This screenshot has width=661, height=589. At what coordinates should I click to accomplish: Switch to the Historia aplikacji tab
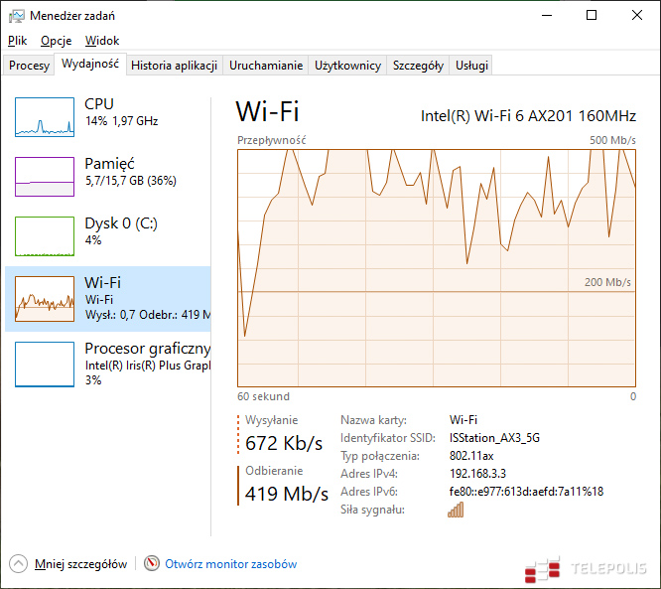[174, 66]
